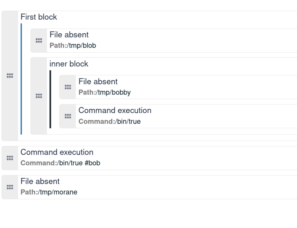Click the Path:/tmp/blob parameter text

[73, 45]
